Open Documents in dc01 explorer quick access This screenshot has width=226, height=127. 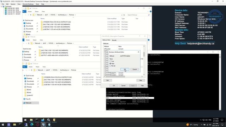(x=30, y=29)
